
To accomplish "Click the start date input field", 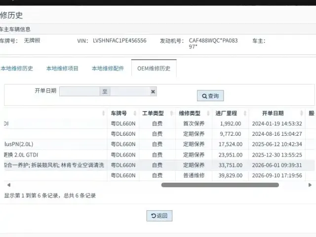I will 79,91.
